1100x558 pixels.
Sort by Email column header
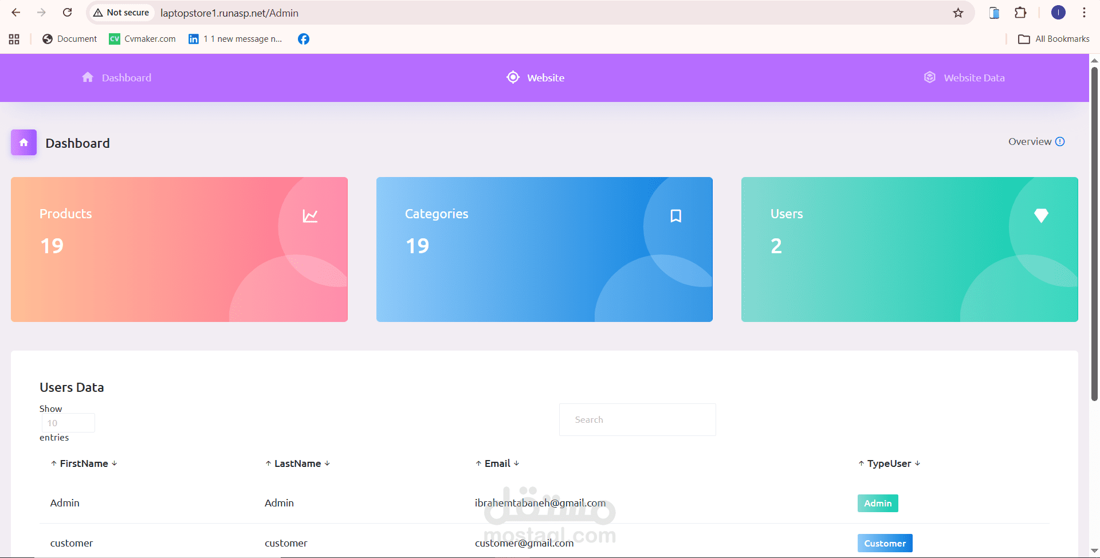tap(497, 463)
